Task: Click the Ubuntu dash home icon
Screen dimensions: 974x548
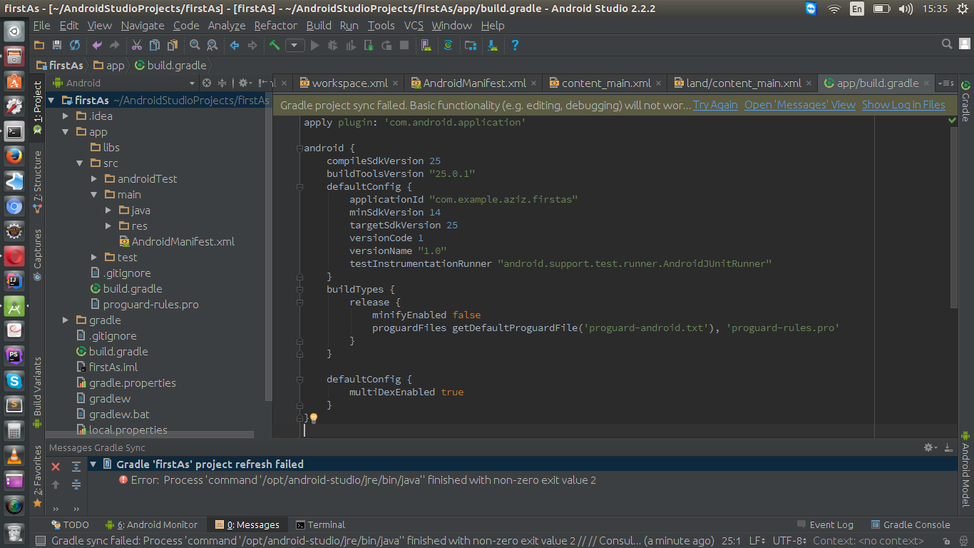Action: [14, 31]
